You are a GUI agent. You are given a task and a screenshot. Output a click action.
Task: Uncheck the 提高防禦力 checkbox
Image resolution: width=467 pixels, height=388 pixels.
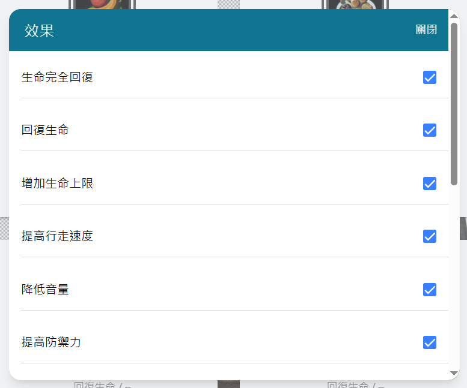[x=430, y=342]
